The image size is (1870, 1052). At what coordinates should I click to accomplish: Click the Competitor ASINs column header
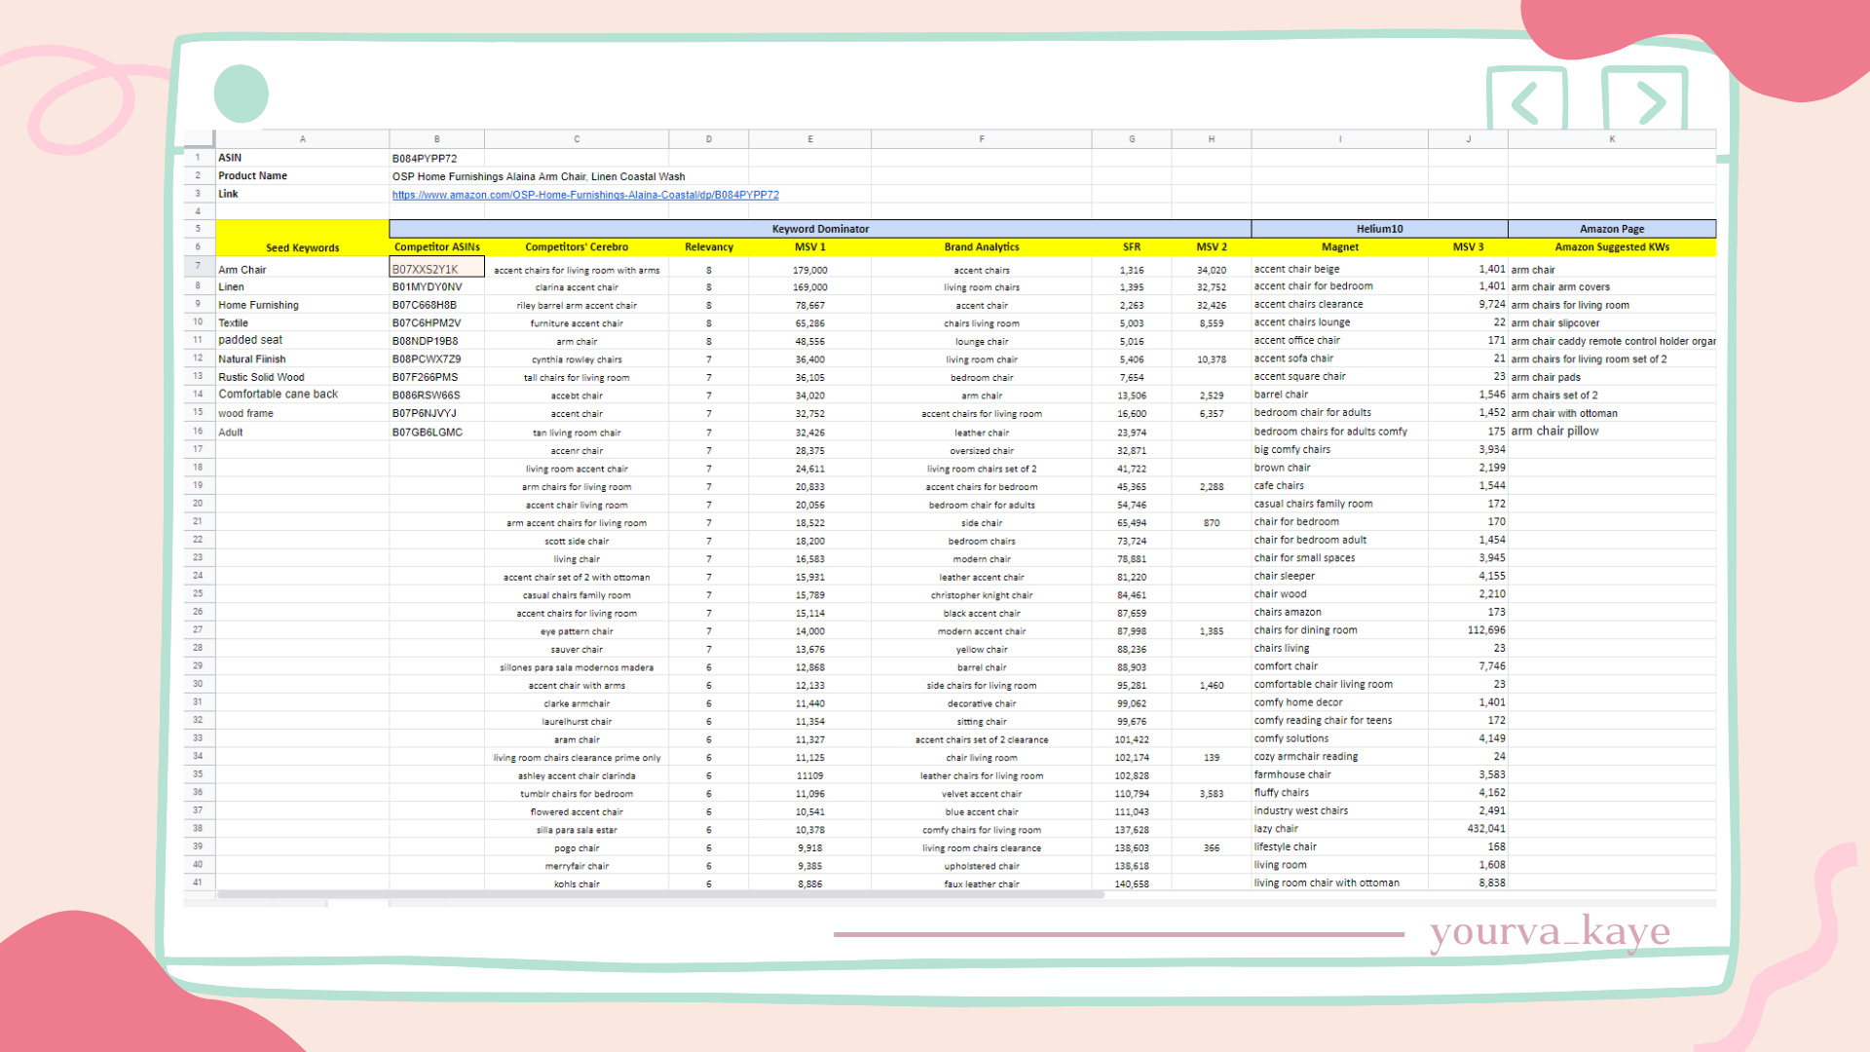[436, 247]
